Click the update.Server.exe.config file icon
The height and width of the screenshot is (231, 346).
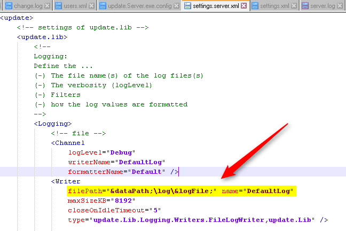coord(103,6)
